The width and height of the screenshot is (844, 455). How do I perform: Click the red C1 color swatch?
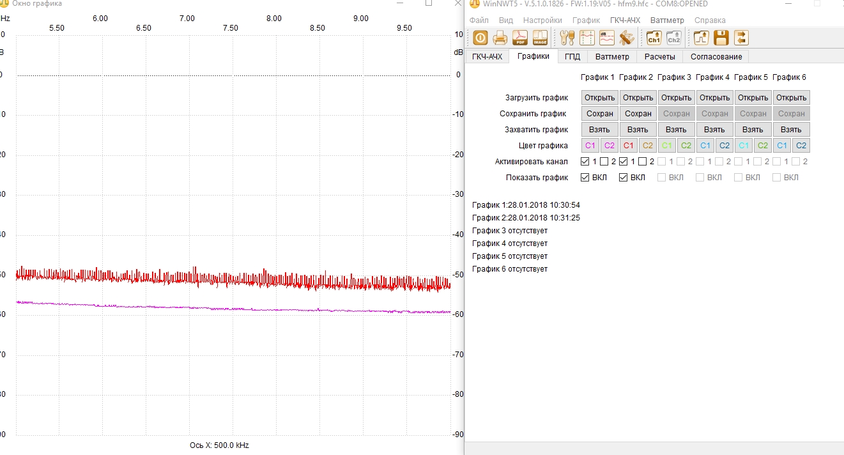pyautogui.click(x=629, y=146)
